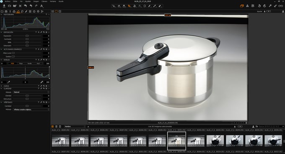Image resolution: width=285 pixels, height=154 pixels.
Task: Switch viewer to single image view
Action: [x=56, y=11]
